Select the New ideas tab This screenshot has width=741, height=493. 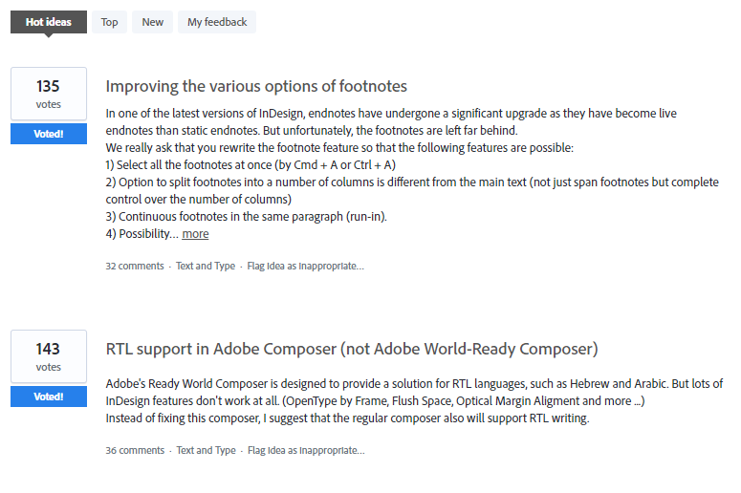[x=153, y=22]
